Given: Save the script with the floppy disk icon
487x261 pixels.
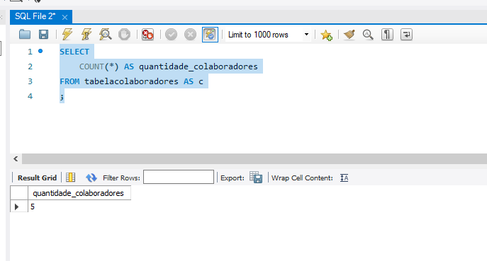Looking at the screenshot, I should tap(43, 35).
